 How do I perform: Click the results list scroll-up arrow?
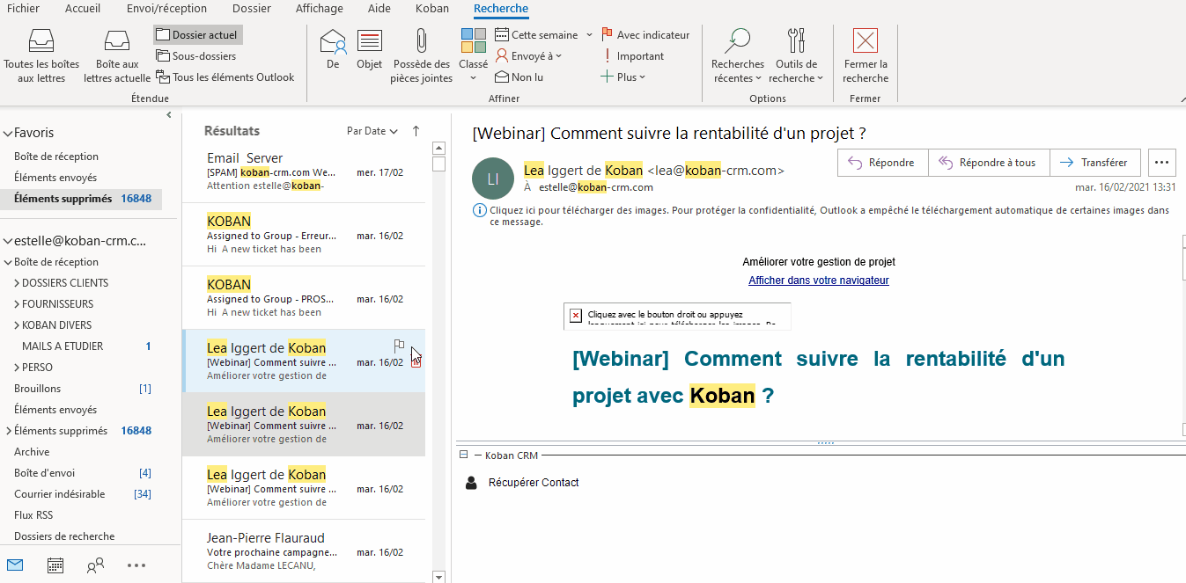point(438,148)
